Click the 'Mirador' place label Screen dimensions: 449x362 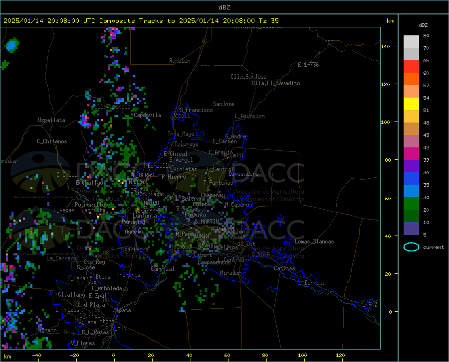[x=230, y=273]
